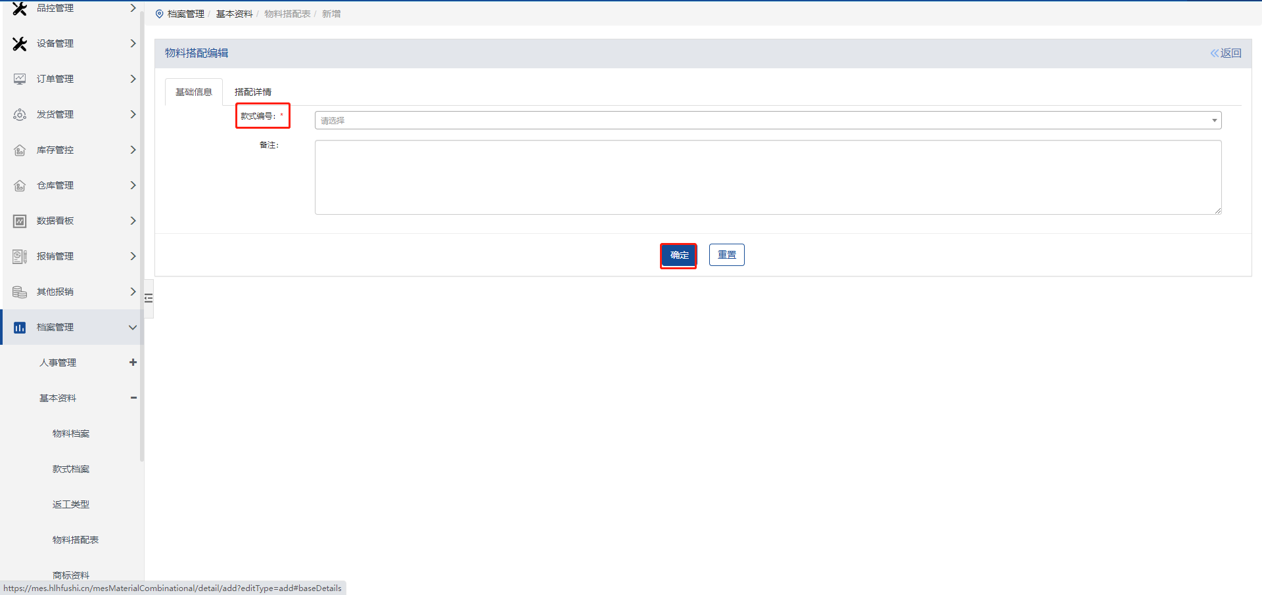Click the 重置 reset button

[x=726, y=255]
